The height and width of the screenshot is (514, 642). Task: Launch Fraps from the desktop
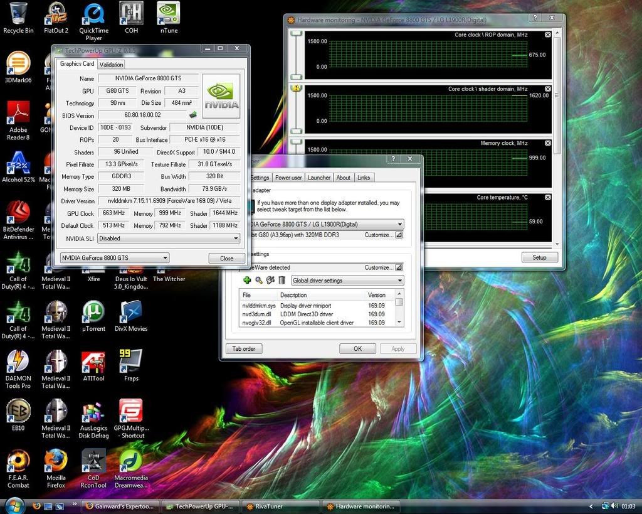click(132, 366)
